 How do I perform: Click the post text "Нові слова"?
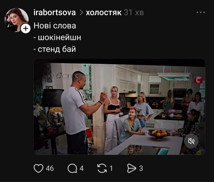coord(55,26)
